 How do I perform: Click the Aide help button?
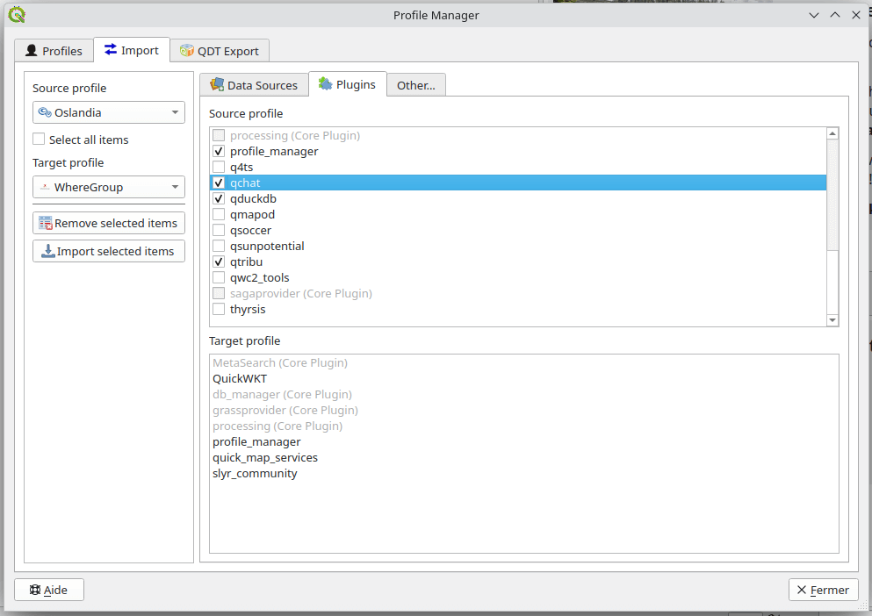(48, 589)
